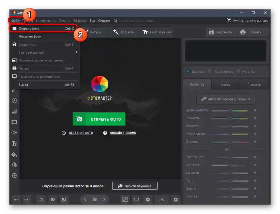Choose Сохранить... menu entry

(45, 45)
